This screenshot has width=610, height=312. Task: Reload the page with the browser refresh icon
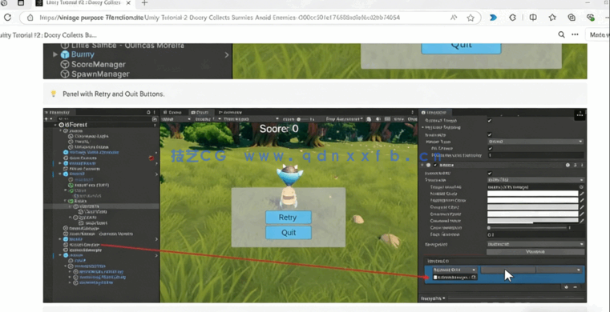coord(7,18)
